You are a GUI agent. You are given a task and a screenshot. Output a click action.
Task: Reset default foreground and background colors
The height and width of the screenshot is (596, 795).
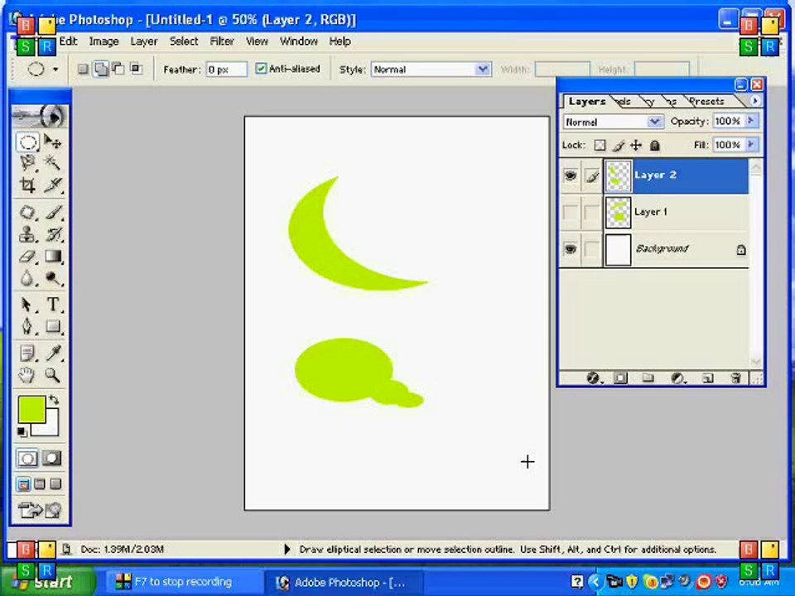coord(22,432)
